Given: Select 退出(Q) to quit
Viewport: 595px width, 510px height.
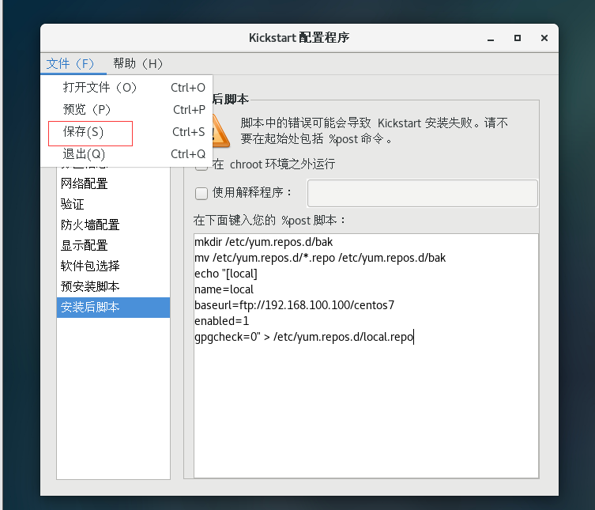Looking at the screenshot, I should (x=126, y=154).
